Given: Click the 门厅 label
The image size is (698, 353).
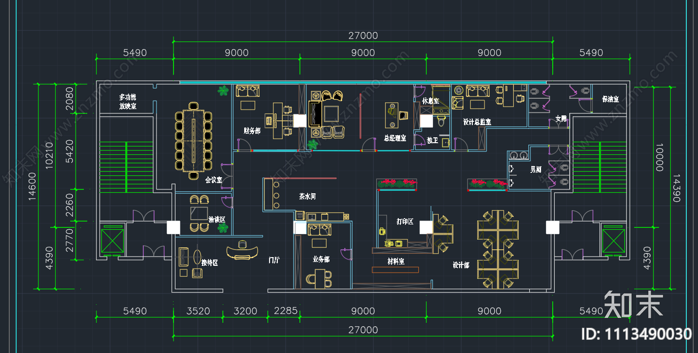Looking at the screenshot, I should point(274,260).
